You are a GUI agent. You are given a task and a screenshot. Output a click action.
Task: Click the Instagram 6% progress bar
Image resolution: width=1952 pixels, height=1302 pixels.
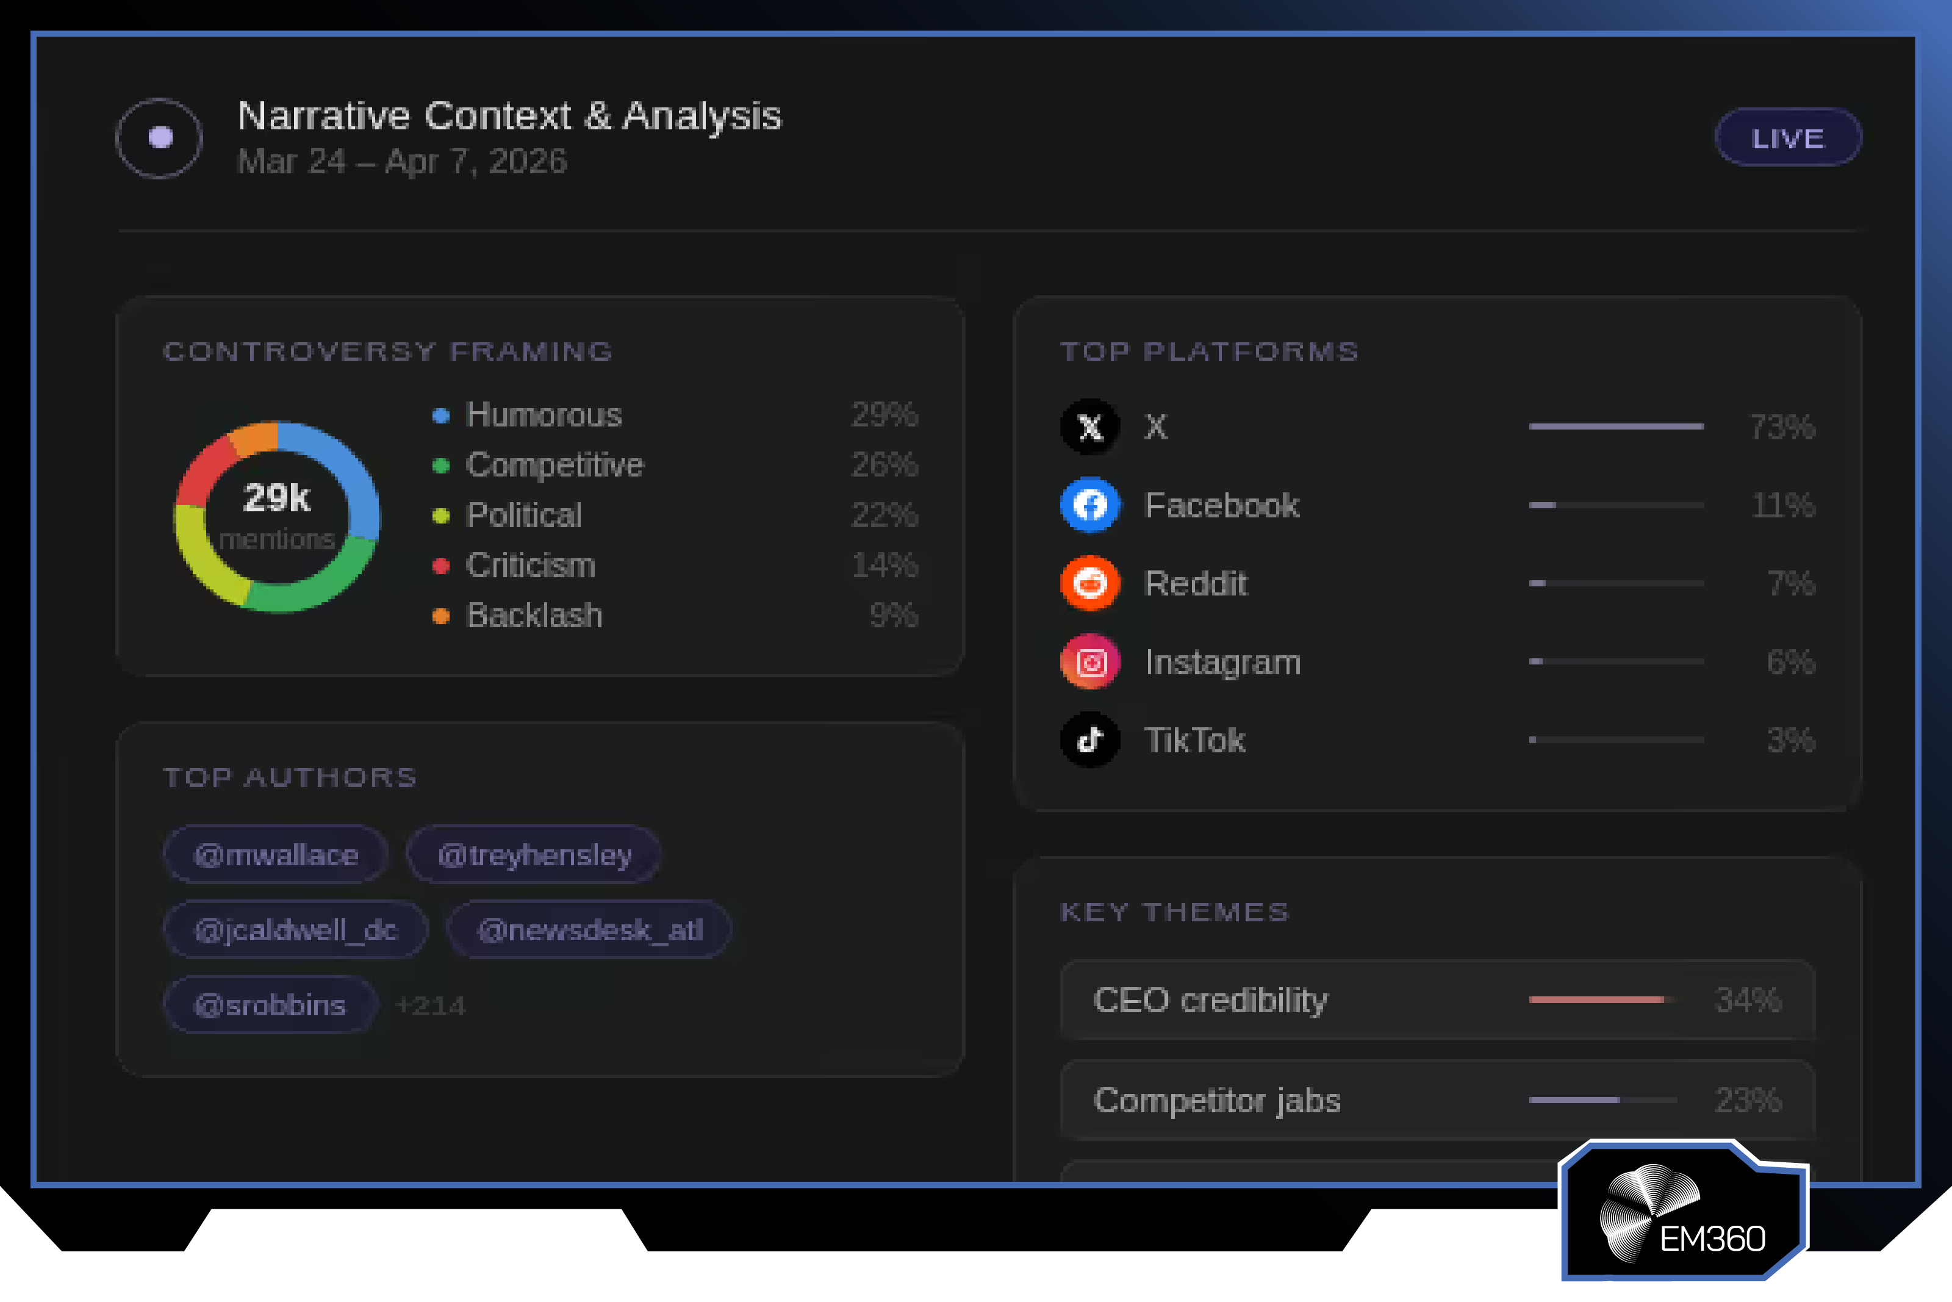(1616, 662)
